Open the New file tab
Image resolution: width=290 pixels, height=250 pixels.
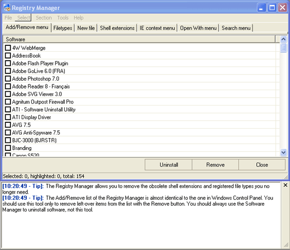coord(86,28)
